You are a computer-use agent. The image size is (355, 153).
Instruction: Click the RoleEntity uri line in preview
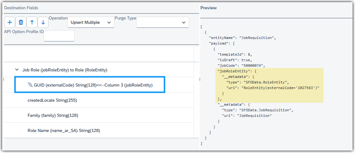(x=273, y=88)
